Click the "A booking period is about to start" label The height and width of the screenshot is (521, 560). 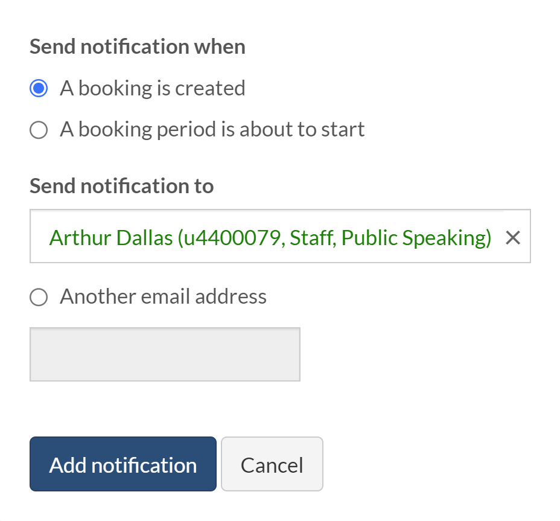pos(212,130)
